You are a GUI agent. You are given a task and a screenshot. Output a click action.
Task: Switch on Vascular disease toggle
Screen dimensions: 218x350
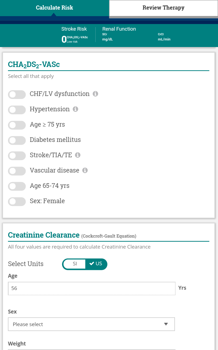tap(17, 171)
